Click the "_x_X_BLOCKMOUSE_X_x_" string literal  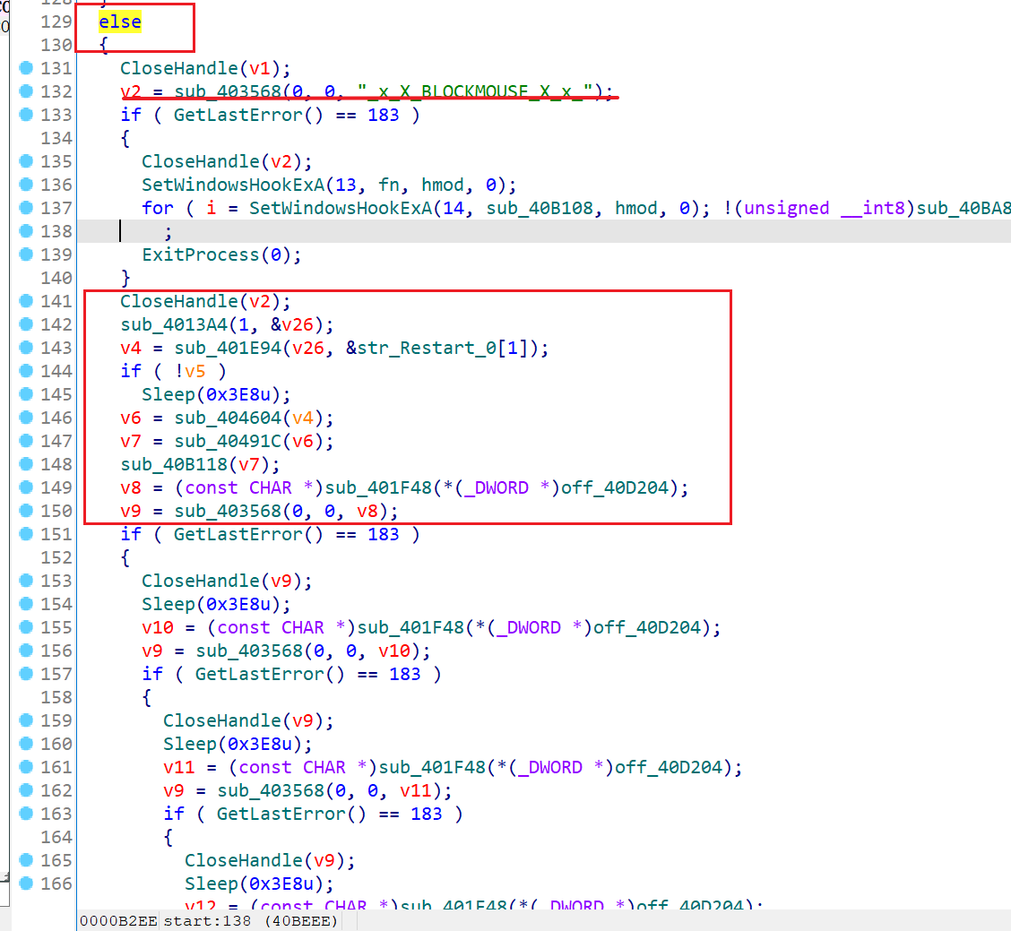click(475, 91)
